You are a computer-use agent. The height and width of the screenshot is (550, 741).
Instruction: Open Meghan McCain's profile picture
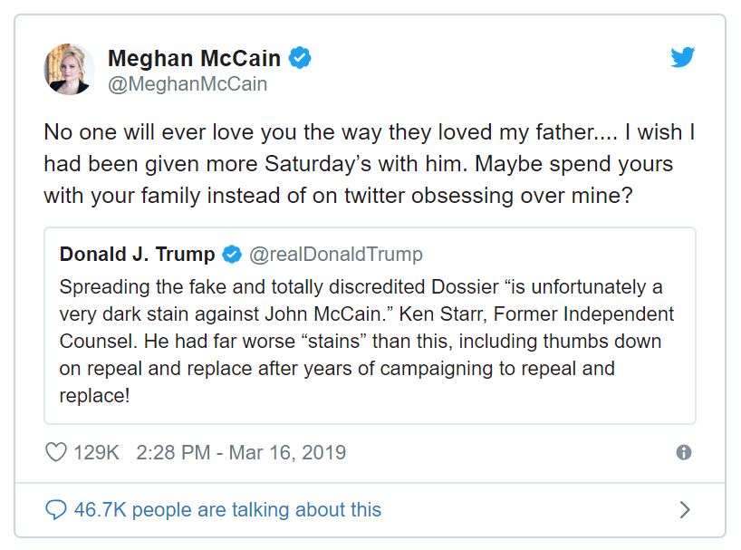[x=69, y=69]
